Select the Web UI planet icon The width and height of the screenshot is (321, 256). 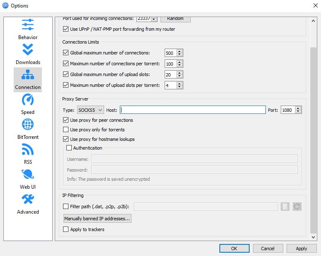click(x=28, y=175)
